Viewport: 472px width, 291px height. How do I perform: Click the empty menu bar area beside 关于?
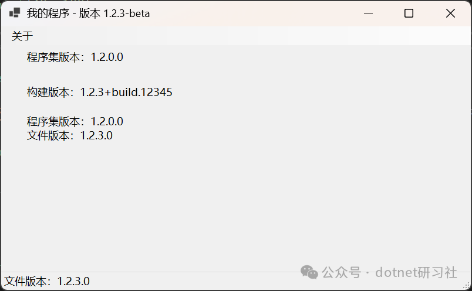point(235,36)
